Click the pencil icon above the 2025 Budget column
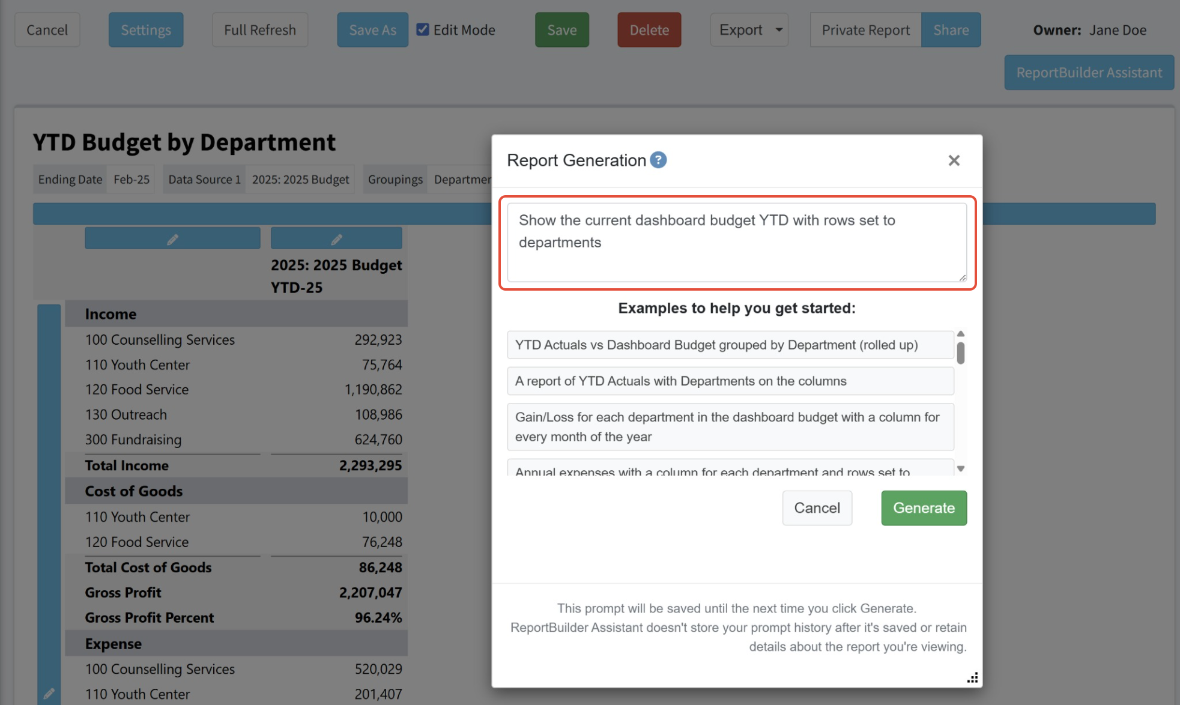This screenshot has width=1180, height=705. click(336, 239)
